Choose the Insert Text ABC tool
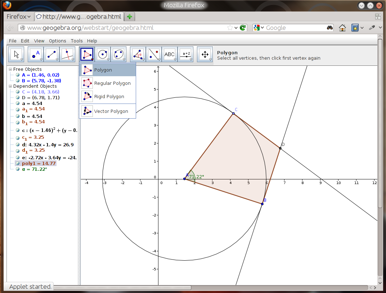Image resolution: width=386 pixels, height=293 pixels. point(170,54)
